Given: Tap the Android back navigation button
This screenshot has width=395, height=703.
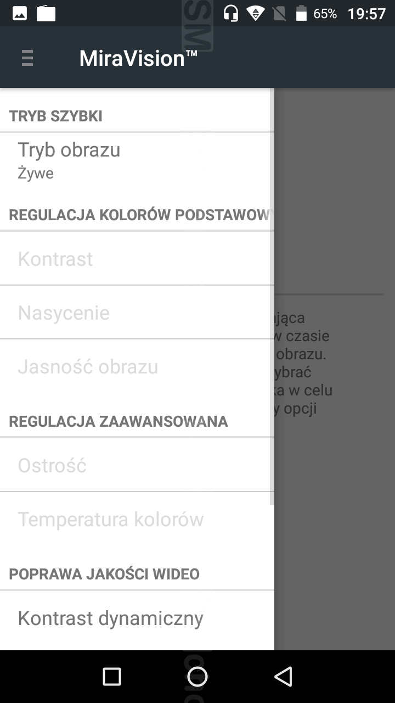Looking at the screenshot, I should 283,677.
